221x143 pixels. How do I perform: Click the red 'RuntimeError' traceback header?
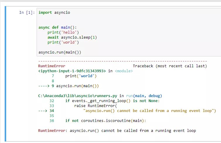tap(52, 66)
